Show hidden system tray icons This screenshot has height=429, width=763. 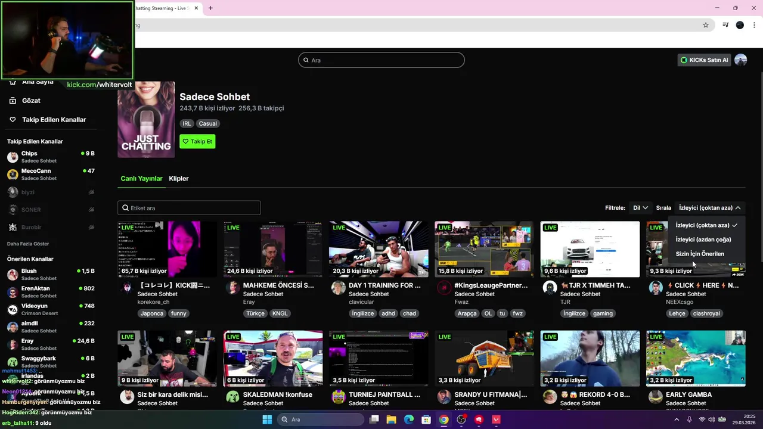coord(677,419)
